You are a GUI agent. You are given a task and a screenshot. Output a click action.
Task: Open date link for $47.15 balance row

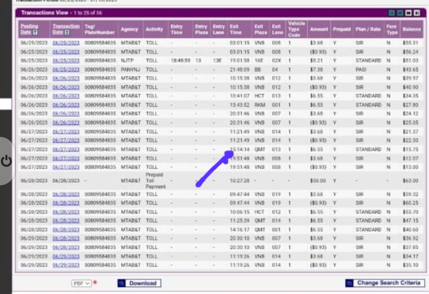pyautogui.click(x=66, y=220)
